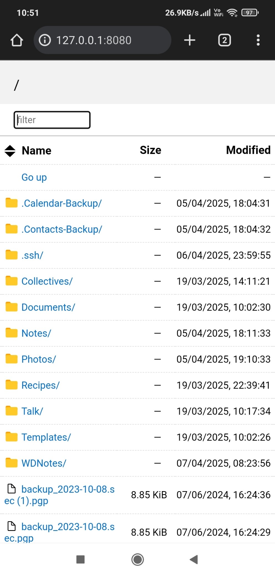Open the WDNotes/ folder link
275x576 pixels.
[x=44, y=463]
